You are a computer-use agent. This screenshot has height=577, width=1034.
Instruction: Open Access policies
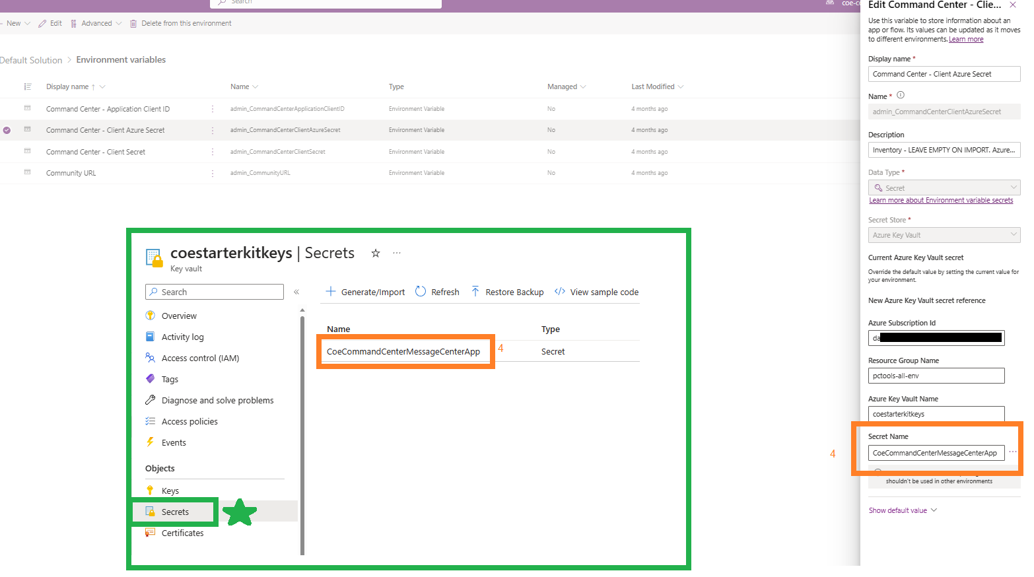(190, 421)
